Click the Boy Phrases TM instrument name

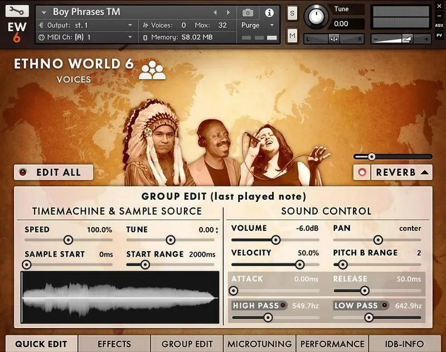pyautogui.click(x=86, y=12)
